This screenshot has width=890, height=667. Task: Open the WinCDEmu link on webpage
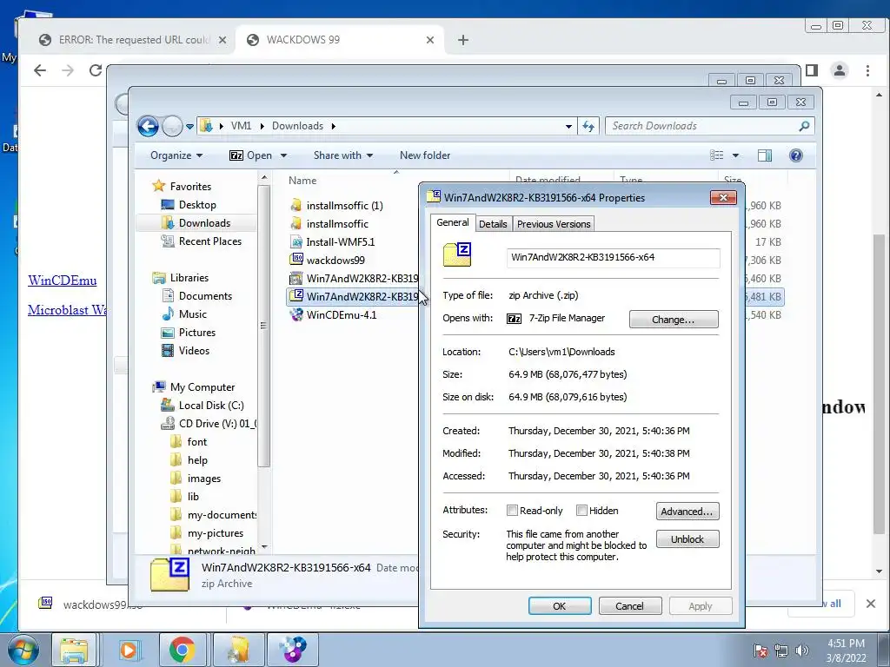click(x=63, y=281)
